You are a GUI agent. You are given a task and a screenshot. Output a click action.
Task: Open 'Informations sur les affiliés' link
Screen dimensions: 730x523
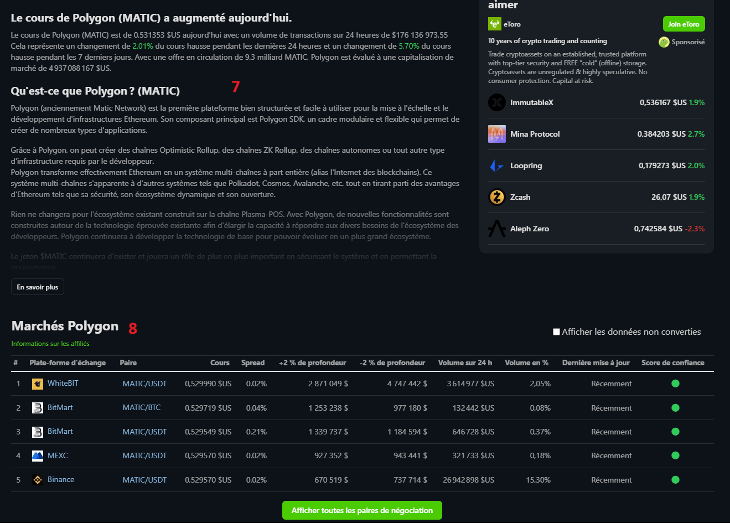(x=50, y=344)
